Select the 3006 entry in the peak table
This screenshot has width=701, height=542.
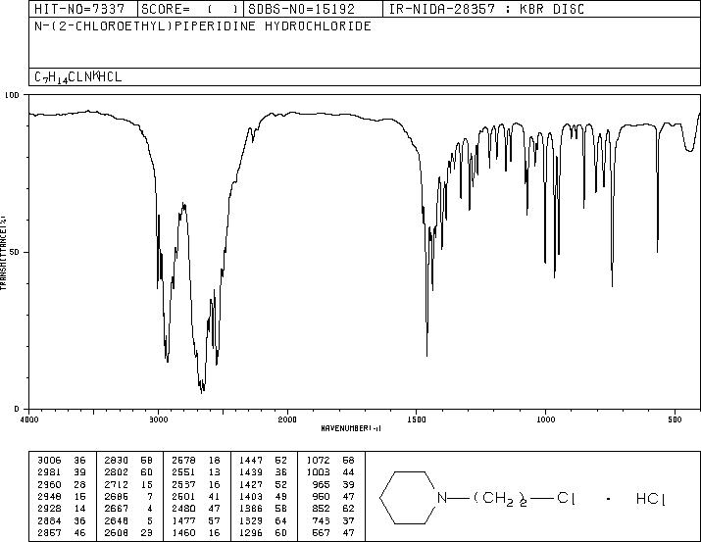point(61,461)
